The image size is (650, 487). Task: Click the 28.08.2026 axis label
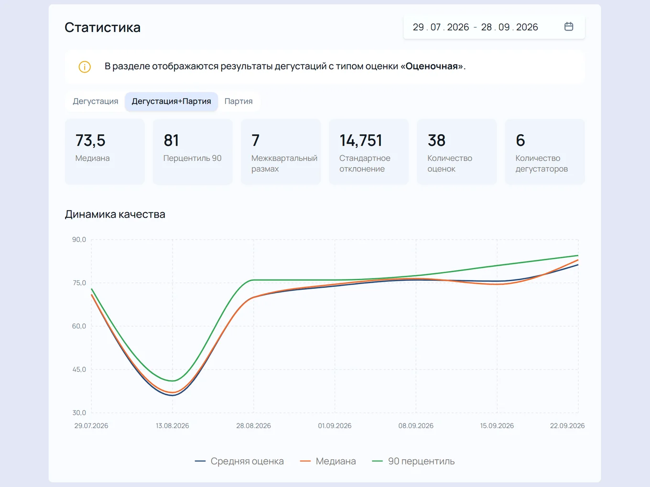pyautogui.click(x=254, y=426)
